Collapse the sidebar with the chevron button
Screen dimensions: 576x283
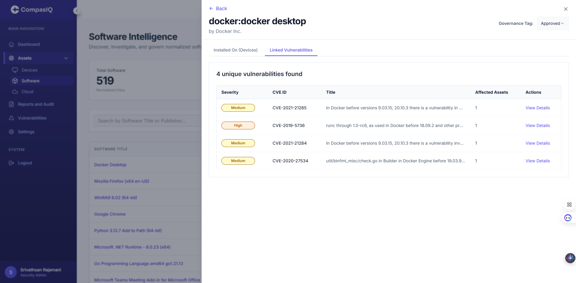76,11
